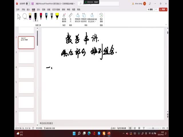
Task: Convert ink to text
Action: (x=77, y=18)
